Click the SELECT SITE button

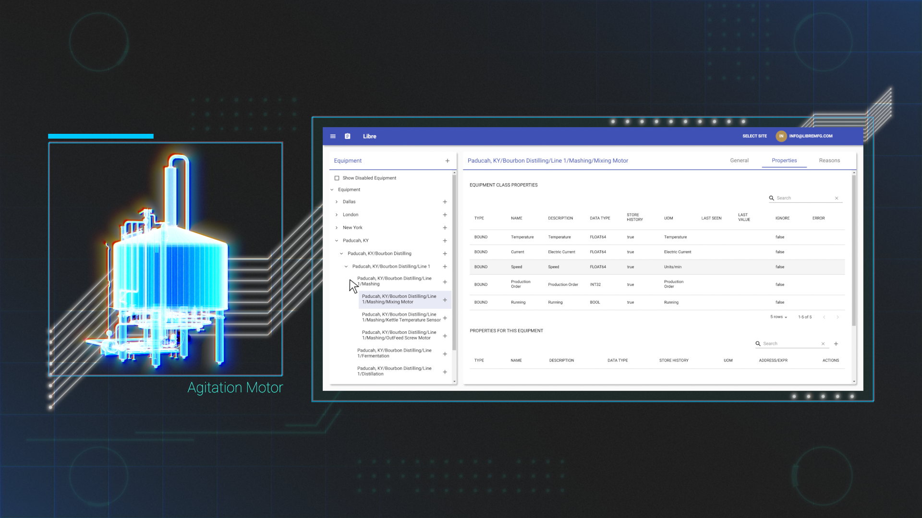click(754, 136)
